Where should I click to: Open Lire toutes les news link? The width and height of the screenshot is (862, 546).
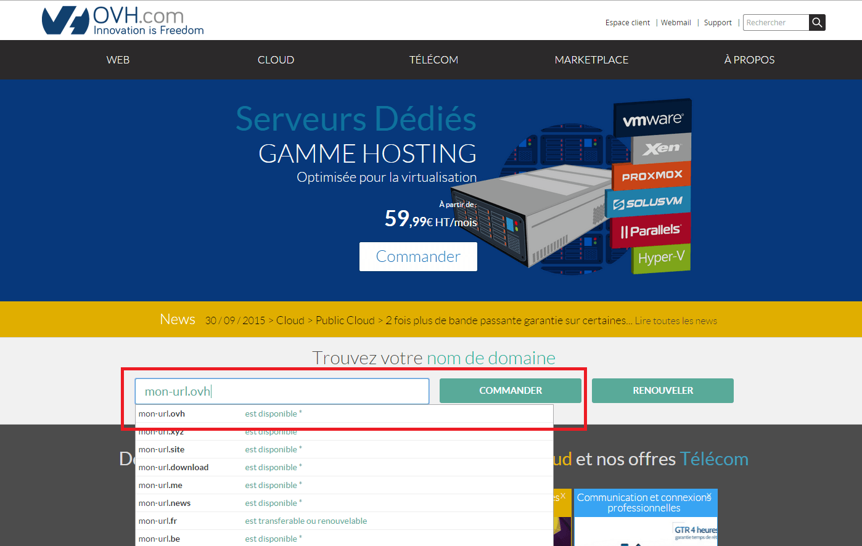click(676, 320)
